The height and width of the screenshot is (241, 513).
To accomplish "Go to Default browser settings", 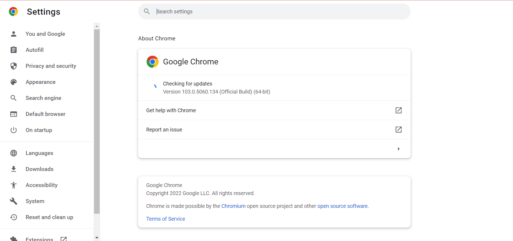I will coord(45,114).
